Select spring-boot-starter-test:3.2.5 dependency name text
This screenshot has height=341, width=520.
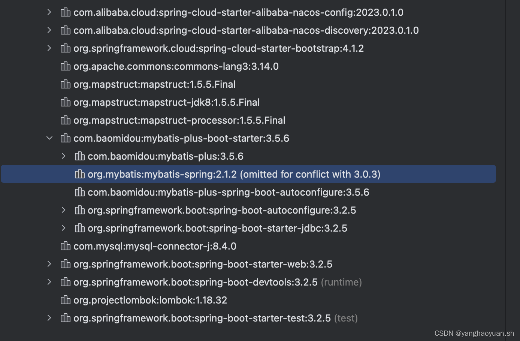tap(202, 318)
